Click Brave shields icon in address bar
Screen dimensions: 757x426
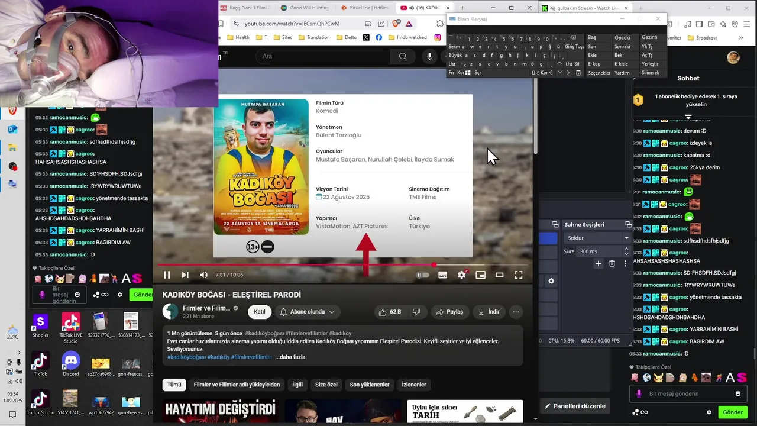(396, 24)
